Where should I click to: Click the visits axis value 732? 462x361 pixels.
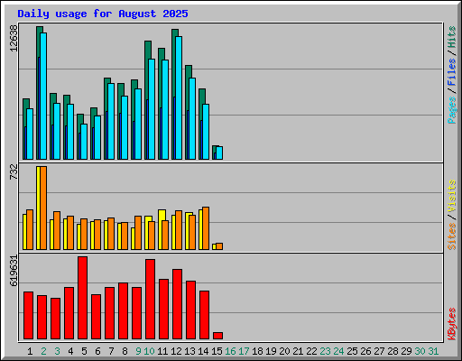pyautogui.click(x=14, y=171)
